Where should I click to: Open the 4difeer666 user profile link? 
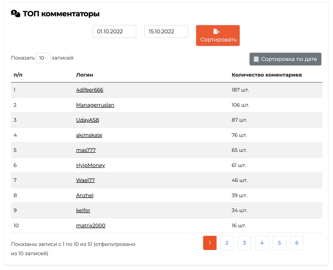coord(90,90)
